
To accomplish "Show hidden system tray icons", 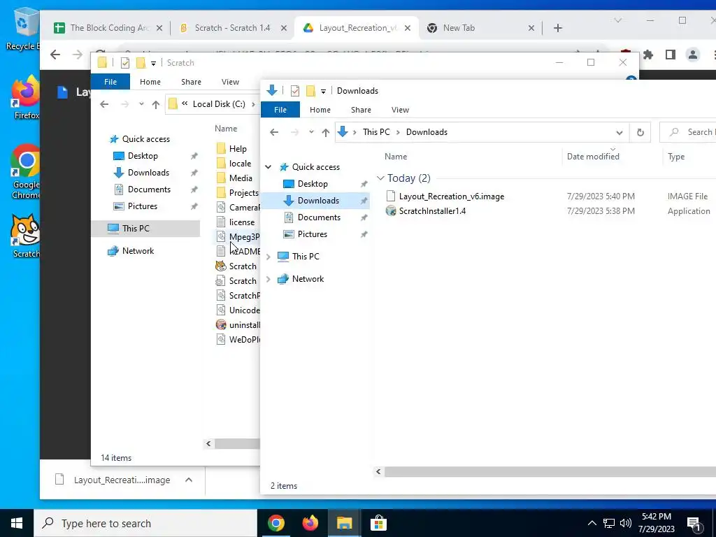I will [592, 523].
